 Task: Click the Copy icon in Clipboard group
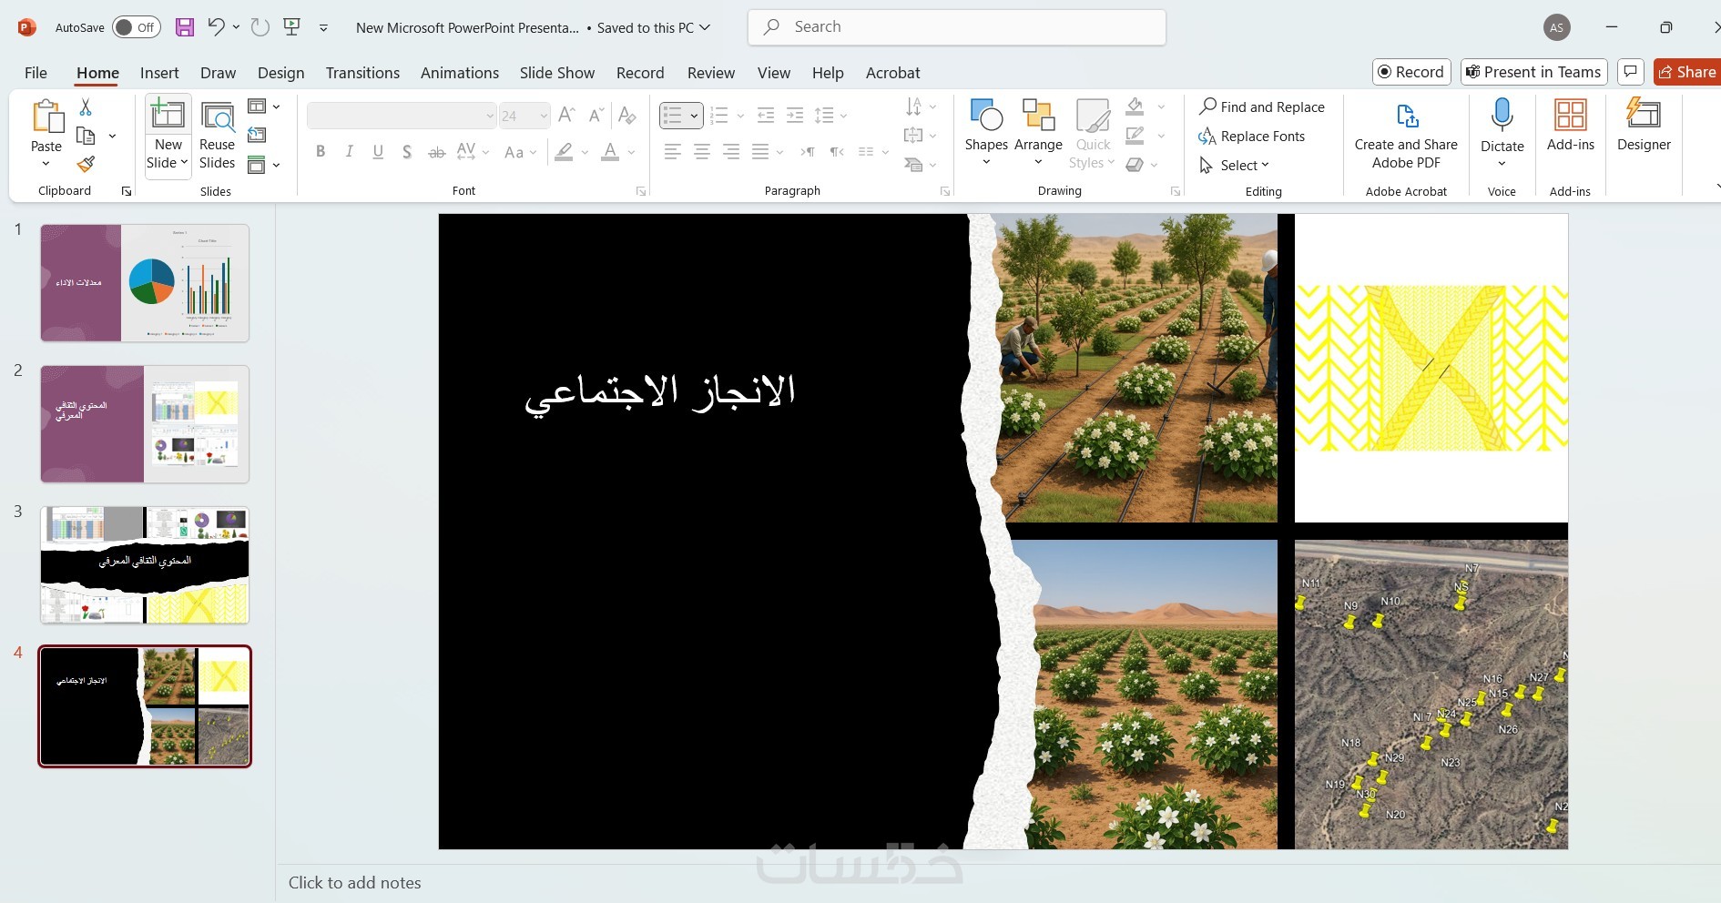click(x=86, y=136)
